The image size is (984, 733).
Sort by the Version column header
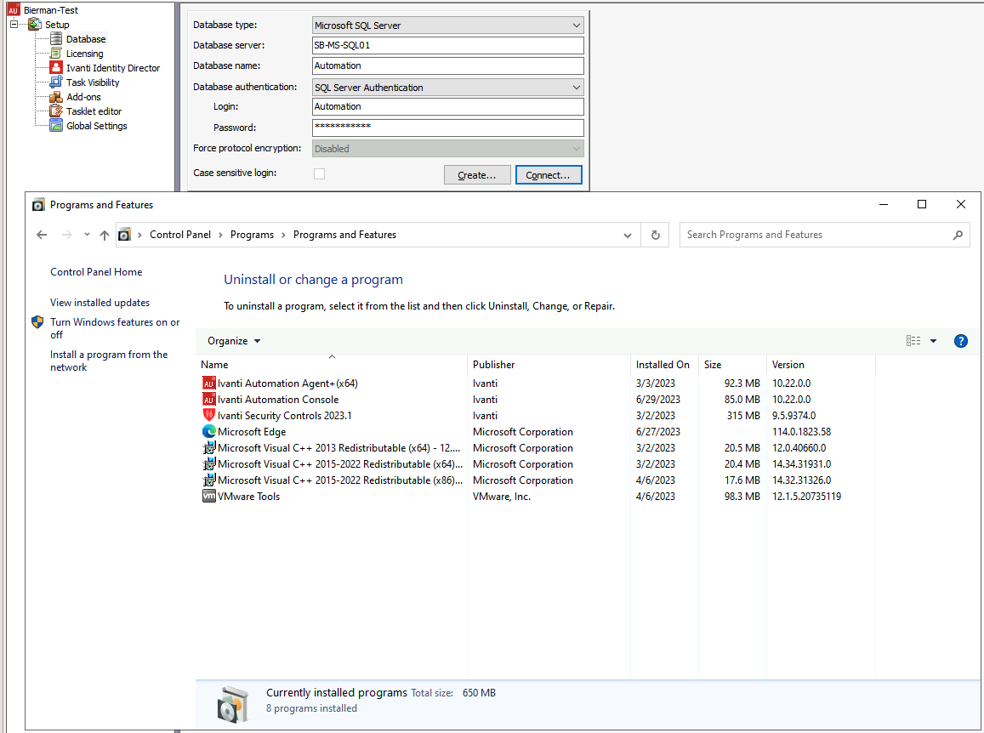820,365
